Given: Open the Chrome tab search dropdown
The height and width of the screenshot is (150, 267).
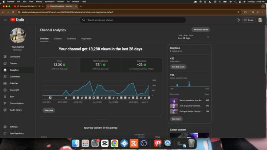Looking at the screenshot, I should coord(263,6).
